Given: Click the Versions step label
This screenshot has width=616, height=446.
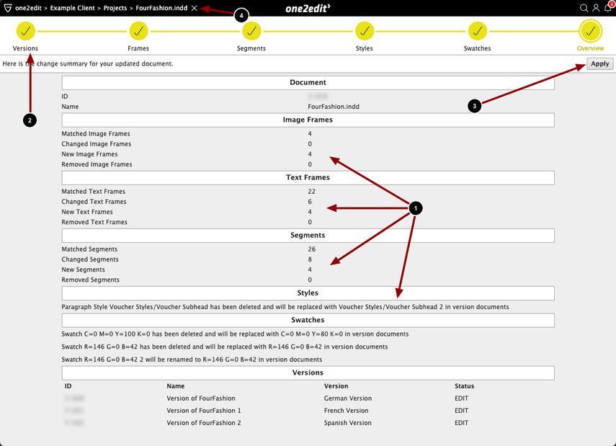Looking at the screenshot, I should tap(25, 48).
